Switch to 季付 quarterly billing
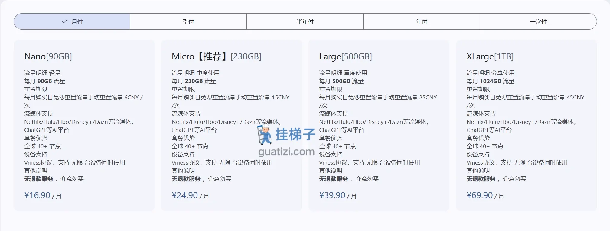The height and width of the screenshot is (231, 610). click(x=188, y=22)
